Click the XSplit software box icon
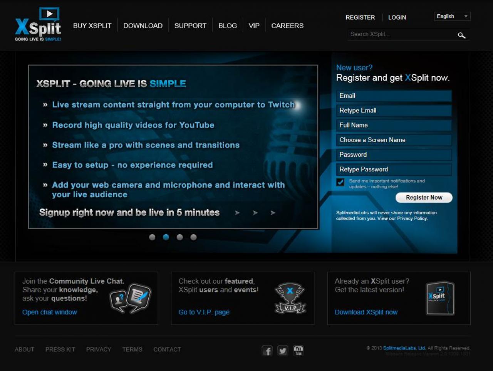 [440, 298]
